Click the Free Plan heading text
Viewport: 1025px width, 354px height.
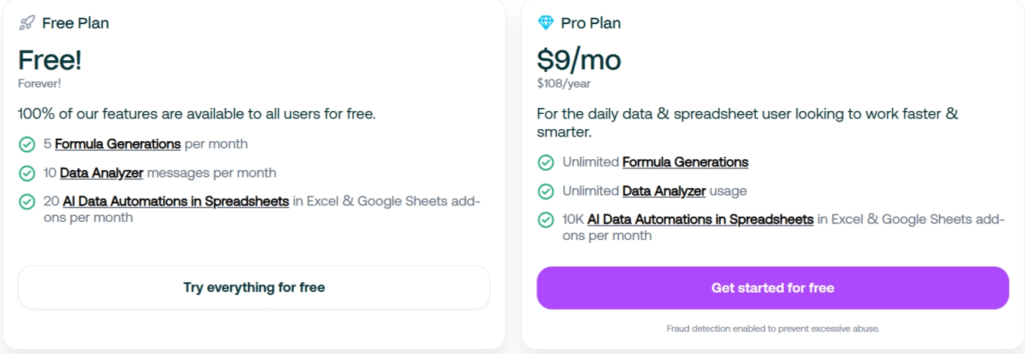point(76,23)
